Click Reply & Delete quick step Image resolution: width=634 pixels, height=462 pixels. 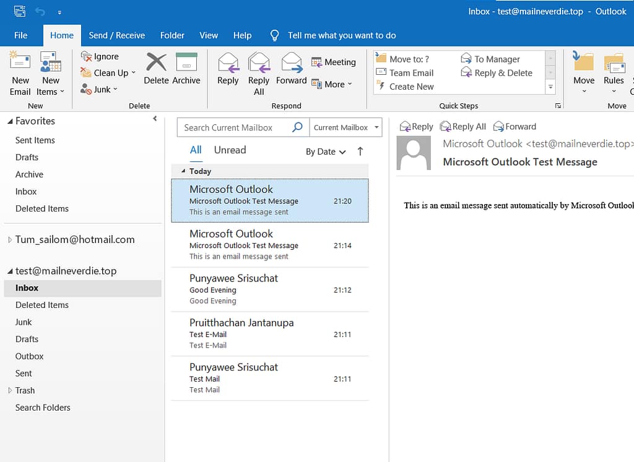coord(498,72)
